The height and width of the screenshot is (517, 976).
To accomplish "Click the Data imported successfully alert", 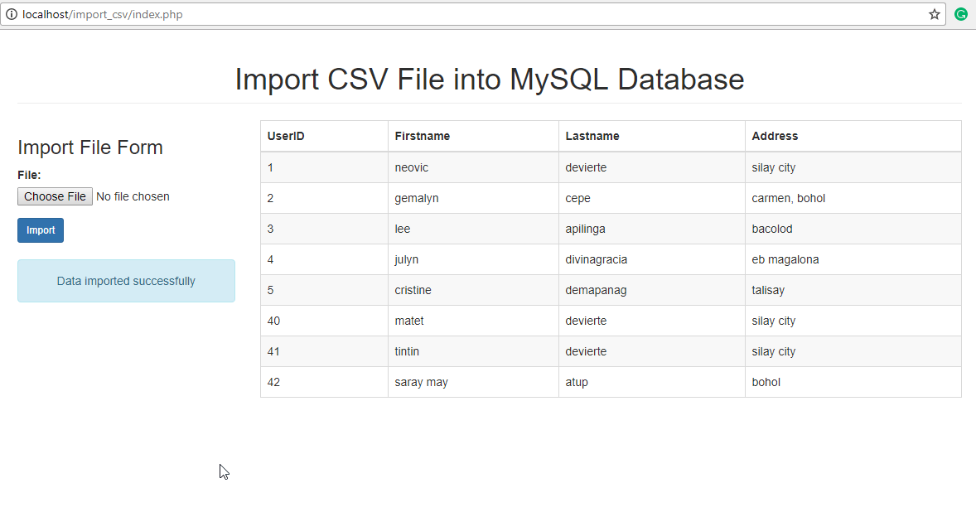I will tap(126, 281).
